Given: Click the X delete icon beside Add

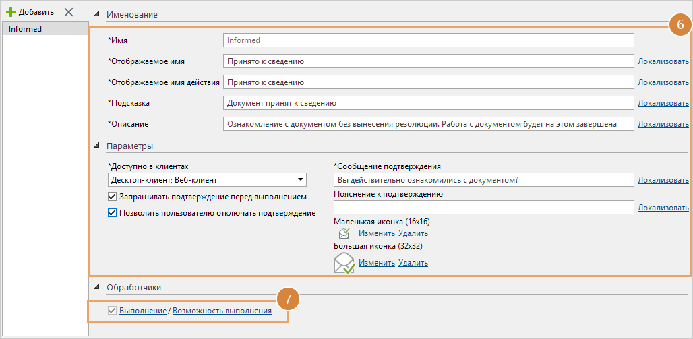Looking at the screenshot, I should (68, 12).
